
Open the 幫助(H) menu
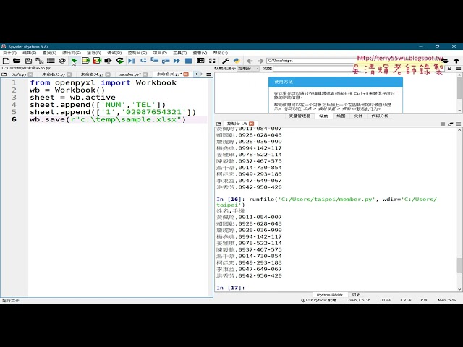tap(220, 53)
